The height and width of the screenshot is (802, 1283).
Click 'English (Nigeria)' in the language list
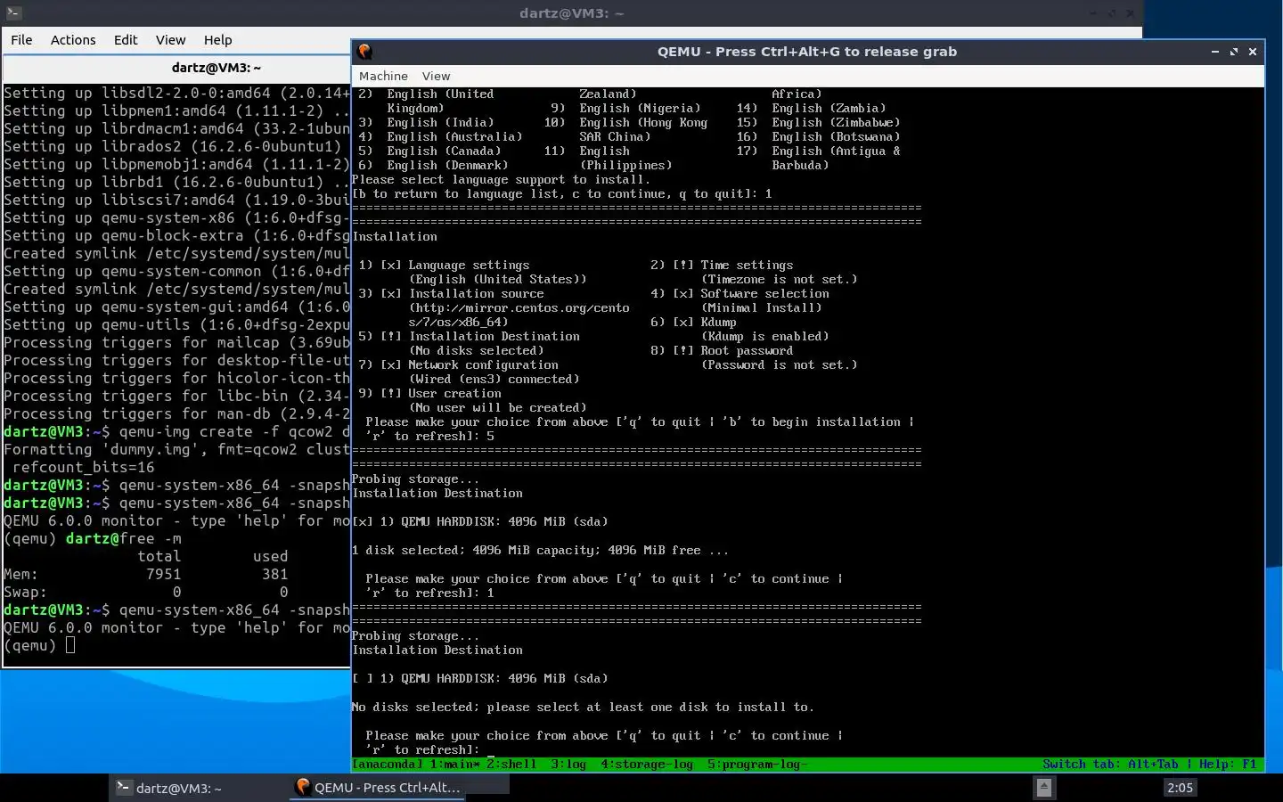(640, 108)
